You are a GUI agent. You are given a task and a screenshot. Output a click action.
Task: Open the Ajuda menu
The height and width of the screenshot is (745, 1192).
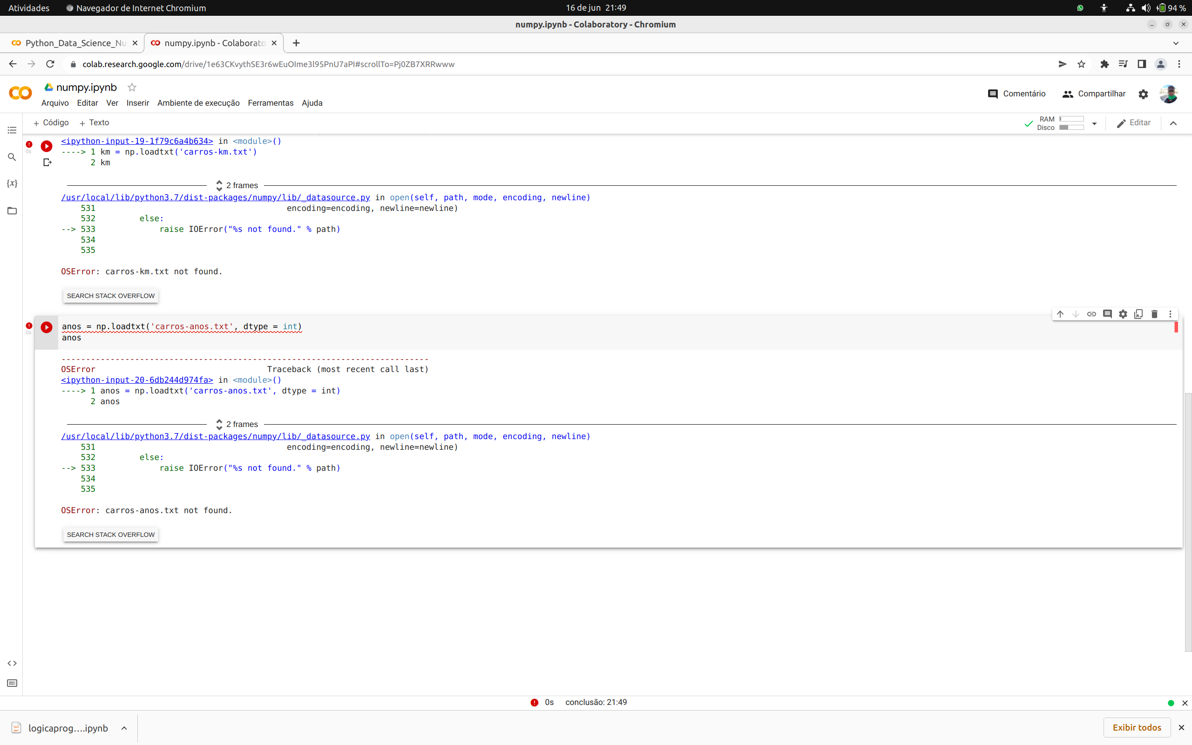coord(312,103)
